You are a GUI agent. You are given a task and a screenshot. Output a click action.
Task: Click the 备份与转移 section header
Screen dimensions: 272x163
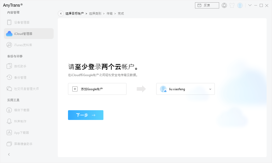15,56
